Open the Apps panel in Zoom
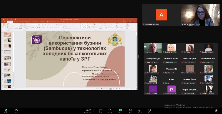The height and width of the screenshot is (114, 222). point(130,110)
